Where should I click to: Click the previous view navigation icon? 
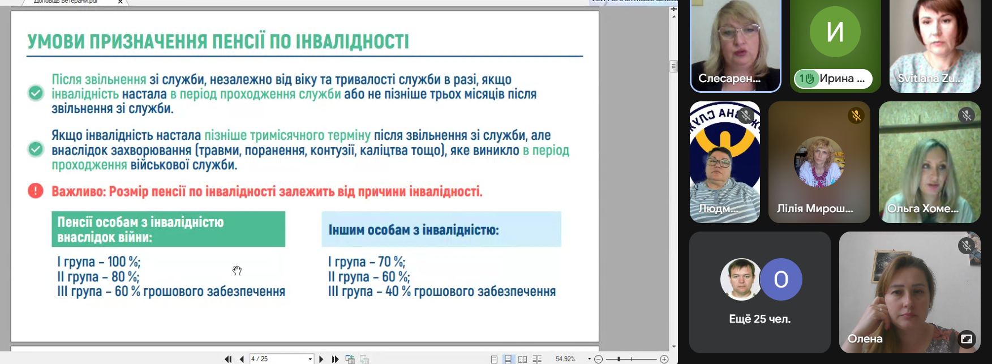tap(350, 359)
